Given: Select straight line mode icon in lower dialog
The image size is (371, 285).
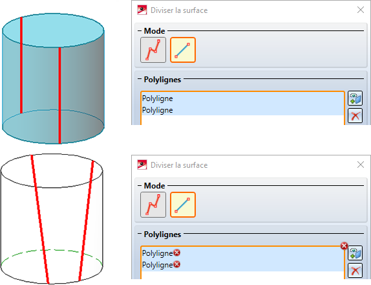Looking at the screenshot, I should click(183, 205).
